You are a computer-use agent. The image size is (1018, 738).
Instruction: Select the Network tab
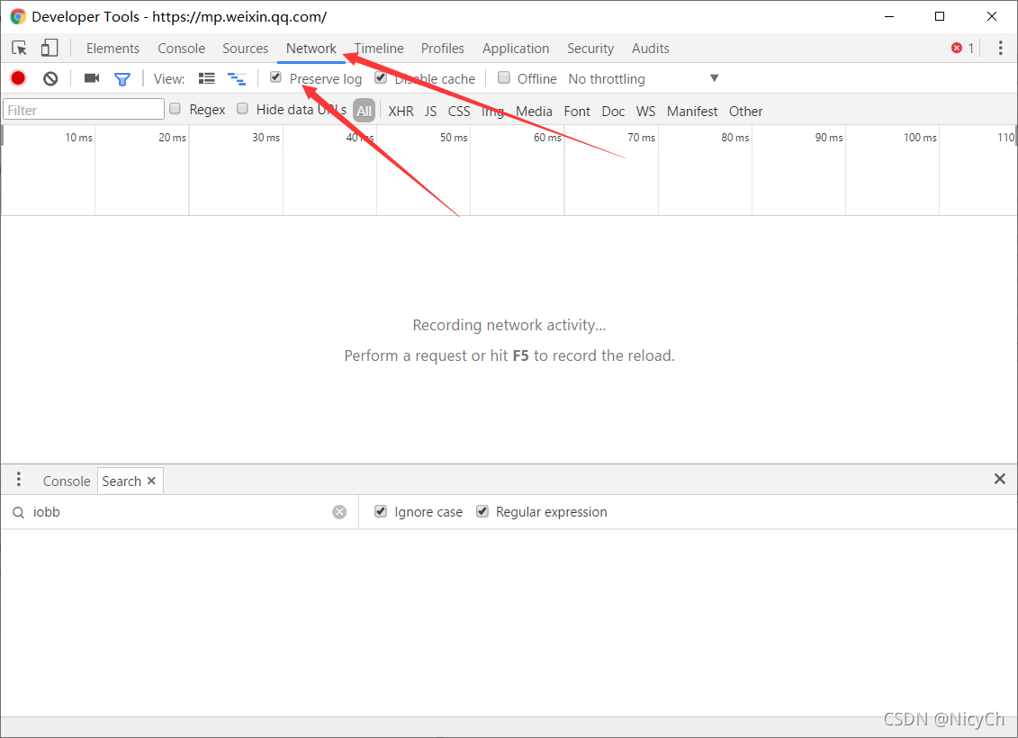[311, 49]
